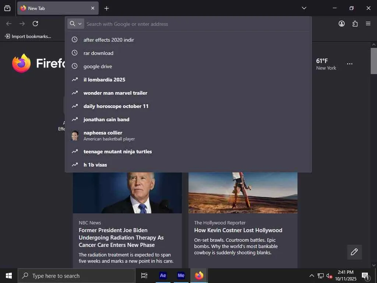
Task: Open 'Former President Joe Biden' headline
Action: point(121,238)
